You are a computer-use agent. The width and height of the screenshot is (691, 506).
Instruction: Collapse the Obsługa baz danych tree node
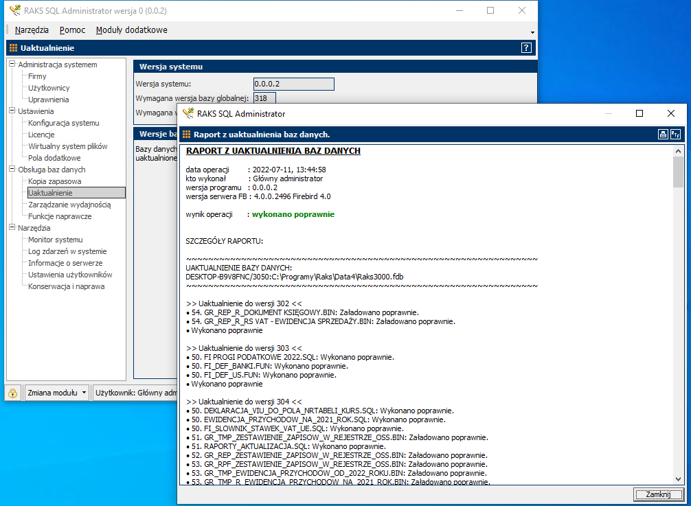12,169
